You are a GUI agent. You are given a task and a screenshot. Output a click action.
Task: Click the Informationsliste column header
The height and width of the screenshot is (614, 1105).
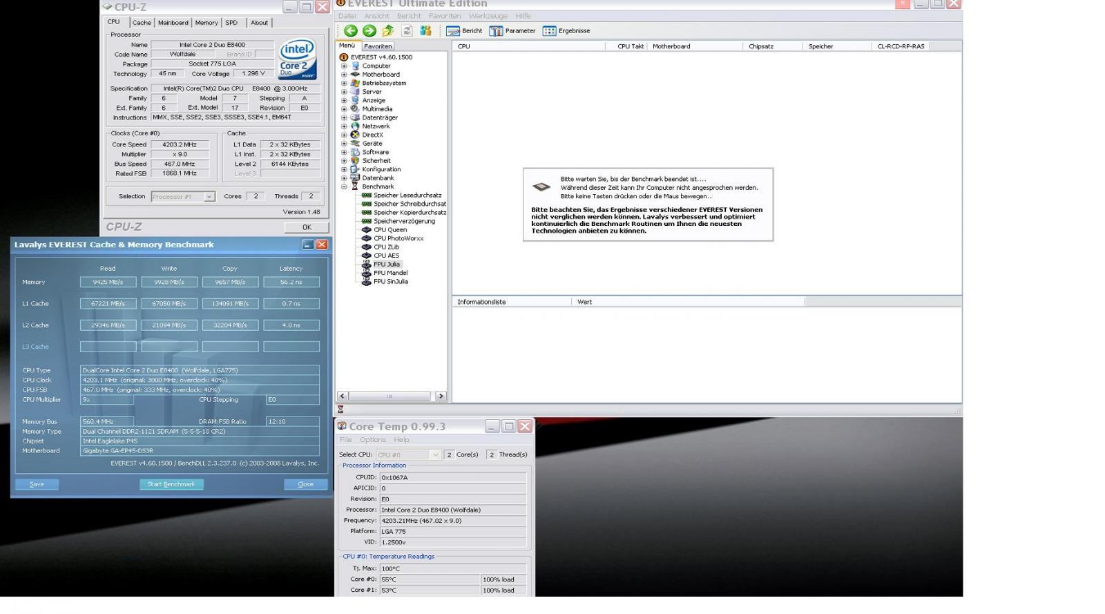(512, 302)
